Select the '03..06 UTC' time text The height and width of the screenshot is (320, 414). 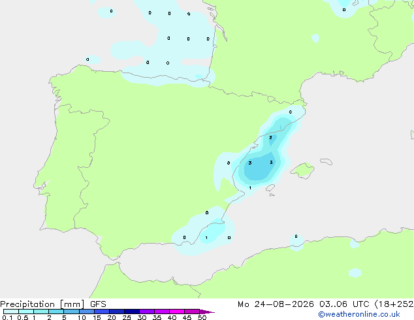tap(344, 304)
